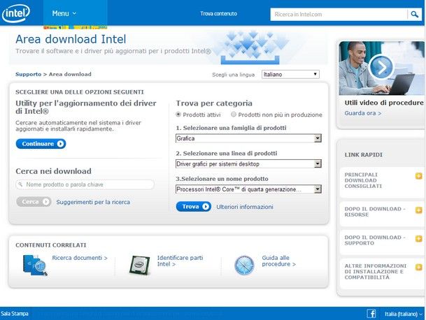Viewport: 426px width, 320px height.
Task: Click the Ricerca documenti folder icon
Action: [35, 266]
